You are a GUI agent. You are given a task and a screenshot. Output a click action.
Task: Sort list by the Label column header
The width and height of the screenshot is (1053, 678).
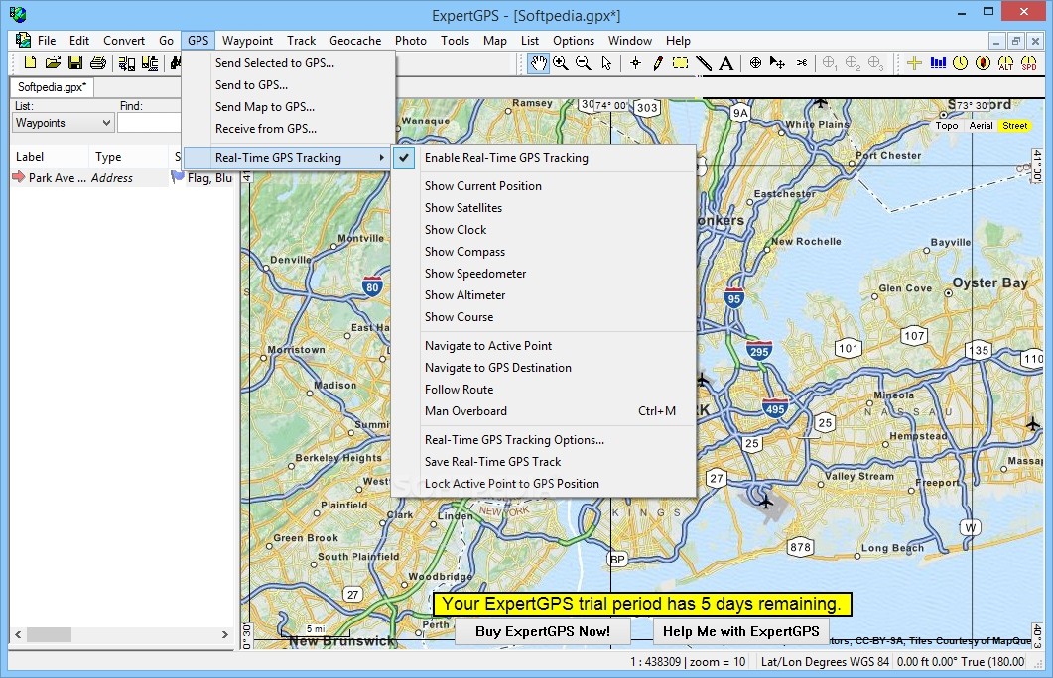click(49, 157)
